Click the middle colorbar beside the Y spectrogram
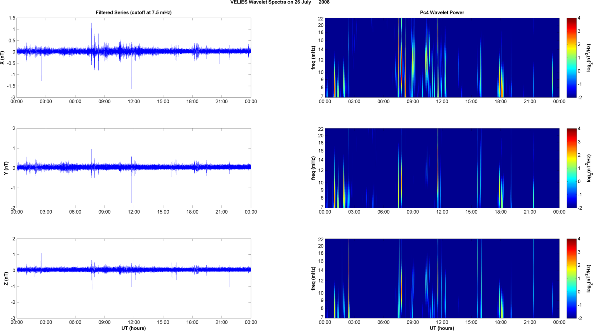Image resolution: width=593 pixels, height=331 pixels. [x=571, y=168]
